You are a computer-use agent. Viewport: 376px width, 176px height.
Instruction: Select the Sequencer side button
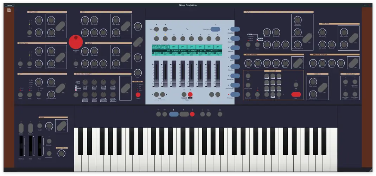[x=235, y=48]
